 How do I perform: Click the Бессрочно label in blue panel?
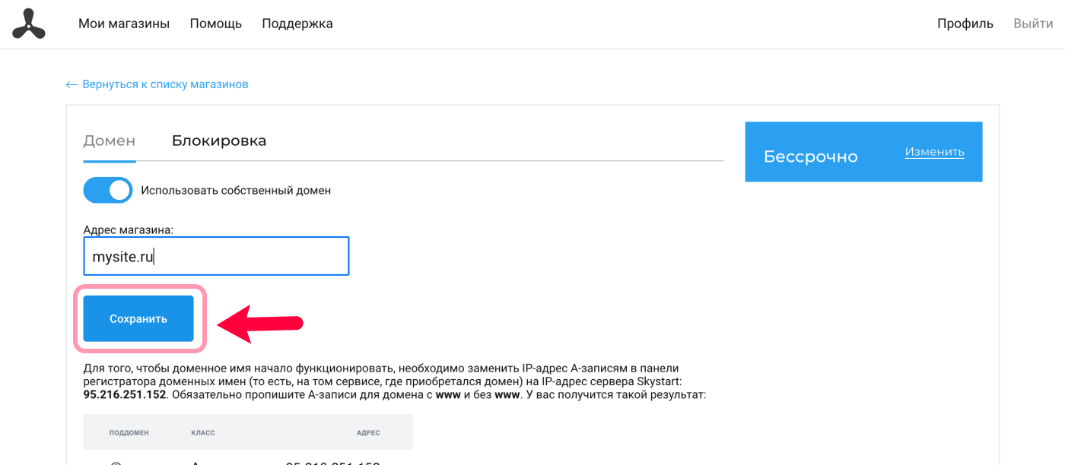(811, 157)
